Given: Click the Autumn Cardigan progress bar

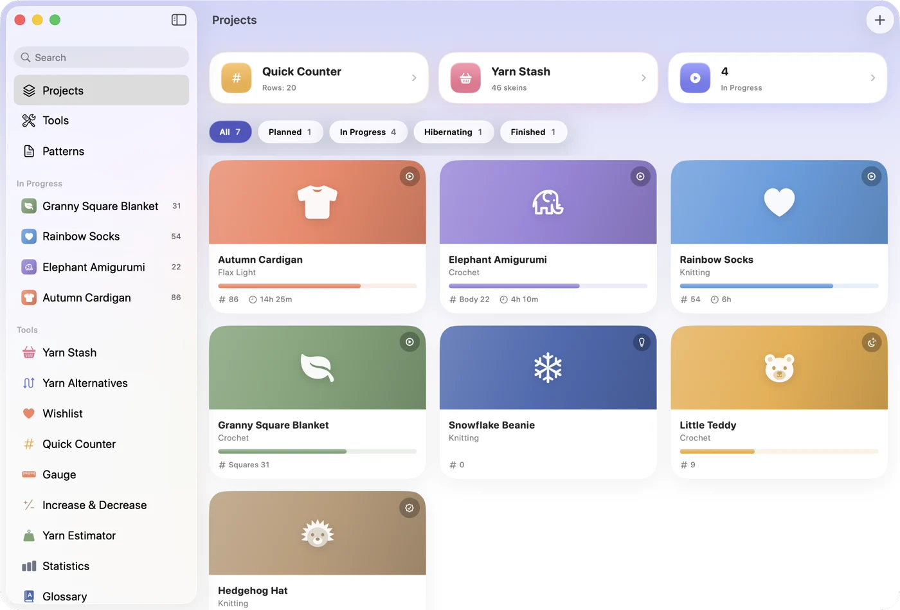Looking at the screenshot, I should pyautogui.click(x=318, y=286).
